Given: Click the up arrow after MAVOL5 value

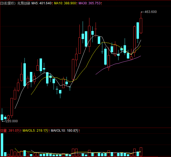Looking at the screenshot, I should pos(50,131).
